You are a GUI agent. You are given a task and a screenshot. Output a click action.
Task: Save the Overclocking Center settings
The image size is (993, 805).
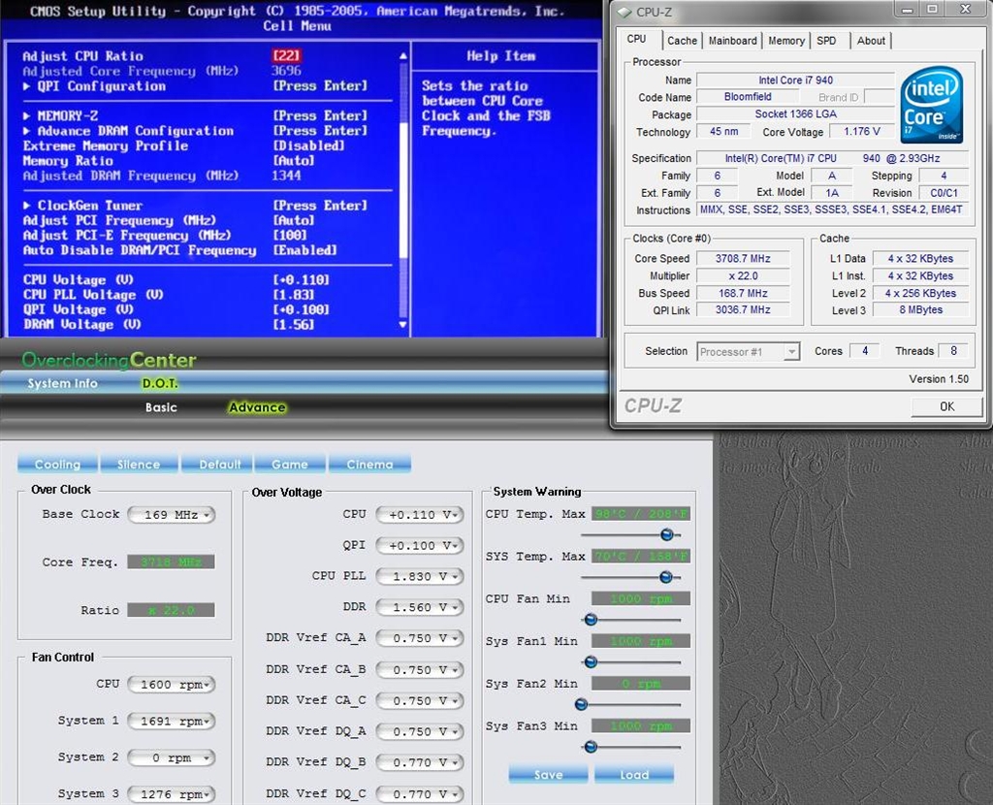click(x=549, y=775)
